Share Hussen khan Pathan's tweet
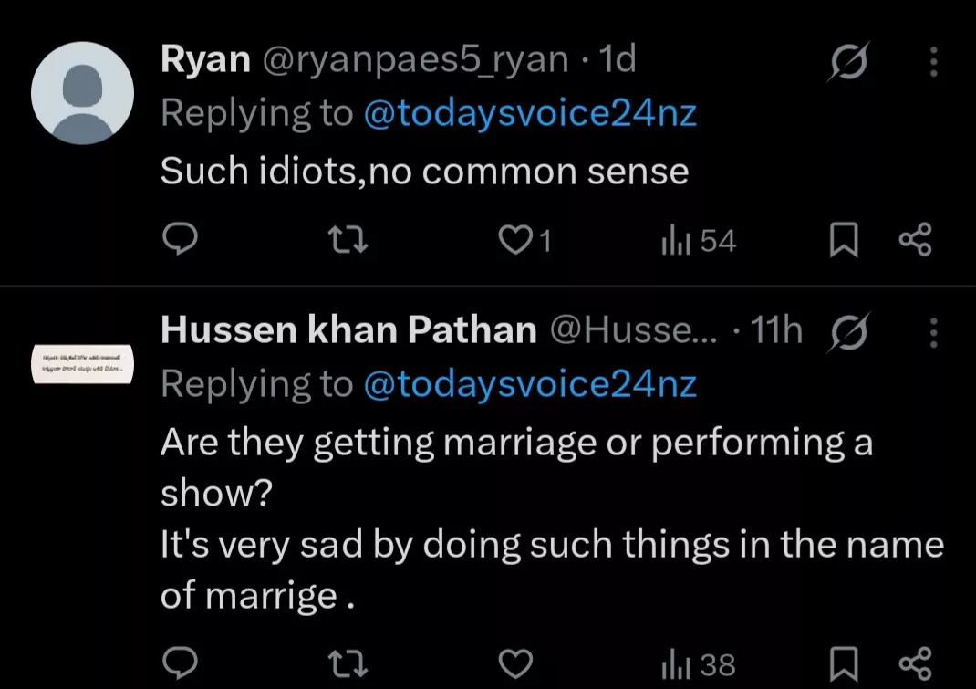This screenshot has width=976, height=689. point(915,663)
